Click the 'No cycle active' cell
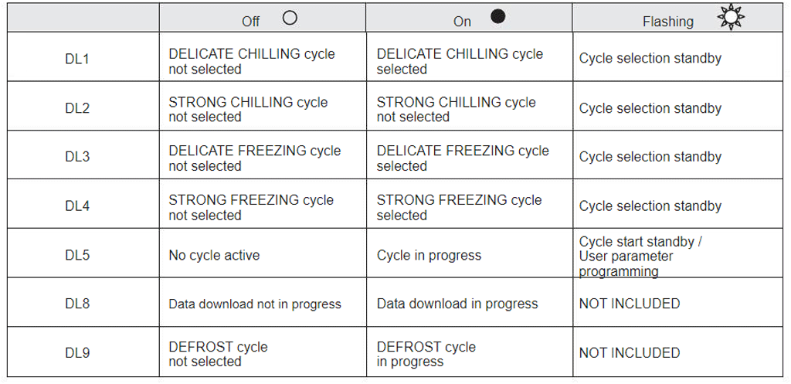The height and width of the screenshot is (384, 791). (x=214, y=255)
